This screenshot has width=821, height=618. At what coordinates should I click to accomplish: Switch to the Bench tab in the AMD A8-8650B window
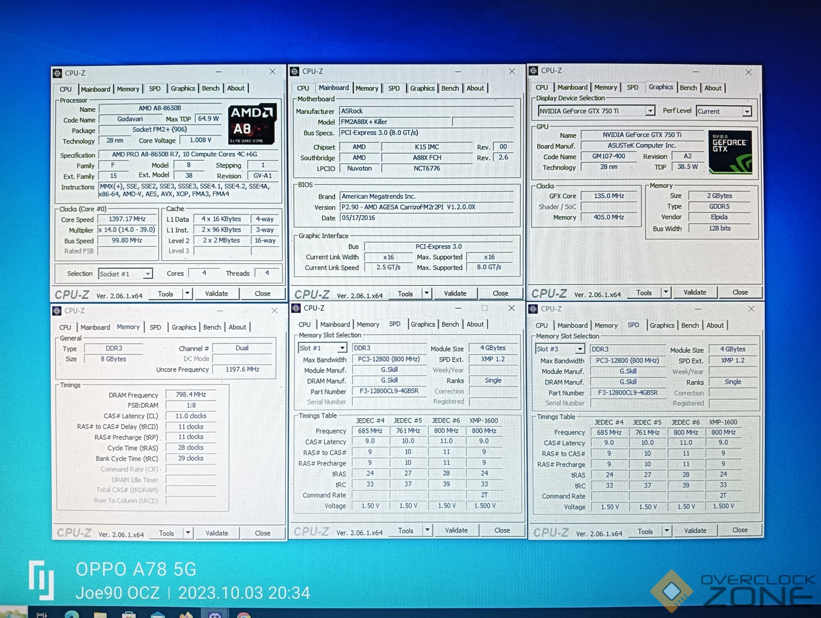(211, 89)
